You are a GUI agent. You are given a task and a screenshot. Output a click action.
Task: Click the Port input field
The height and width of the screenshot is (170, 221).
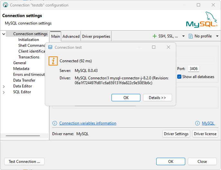194,69
